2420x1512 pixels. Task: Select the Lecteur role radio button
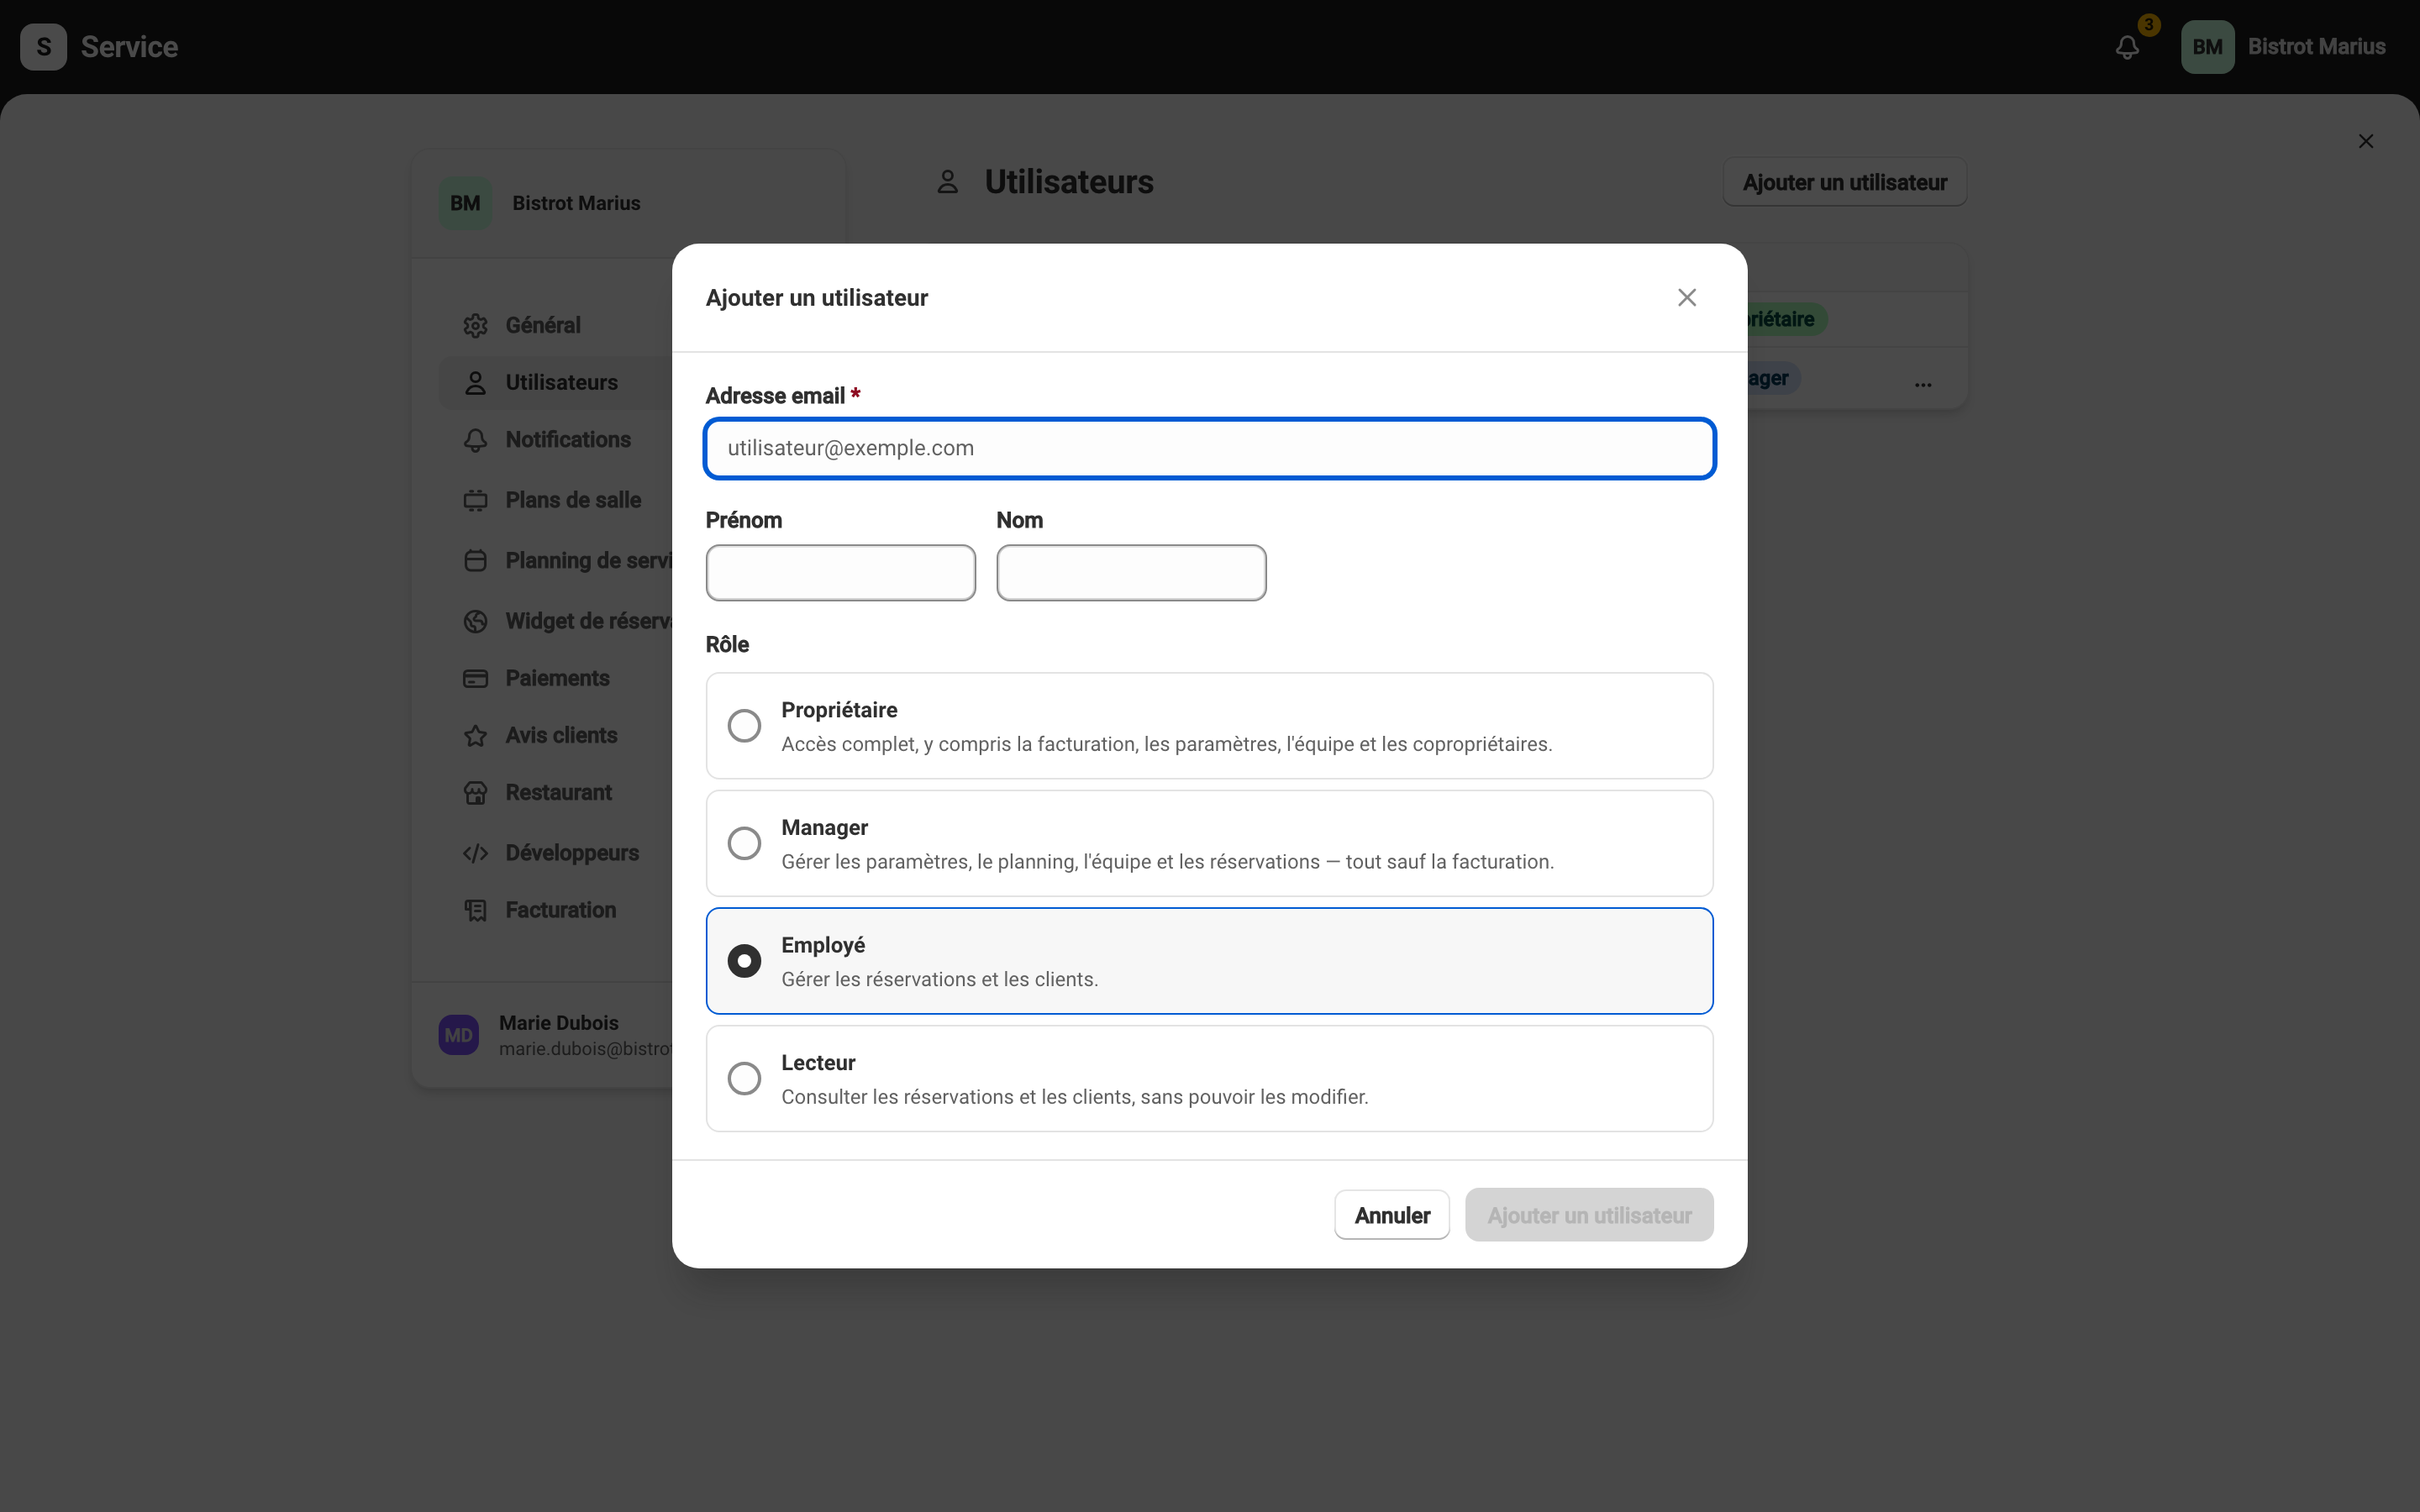click(x=744, y=1078)
